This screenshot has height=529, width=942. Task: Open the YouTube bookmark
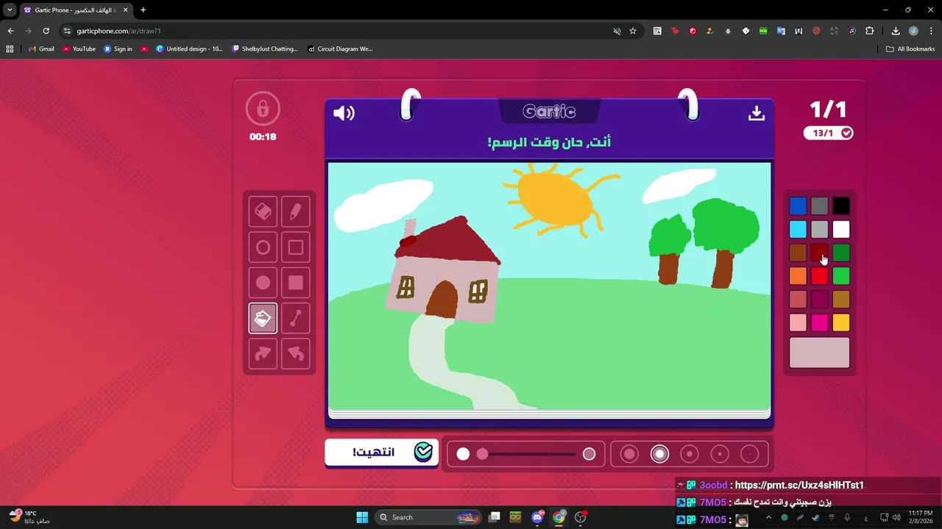[x=79, y=49]
